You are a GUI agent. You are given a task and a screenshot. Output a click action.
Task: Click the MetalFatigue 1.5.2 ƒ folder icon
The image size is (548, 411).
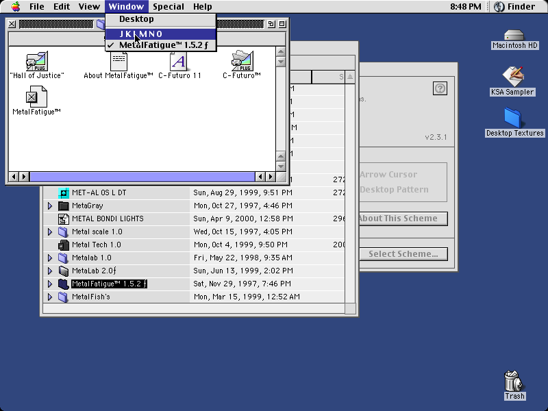pyautogui.click(x=63, y=284)
